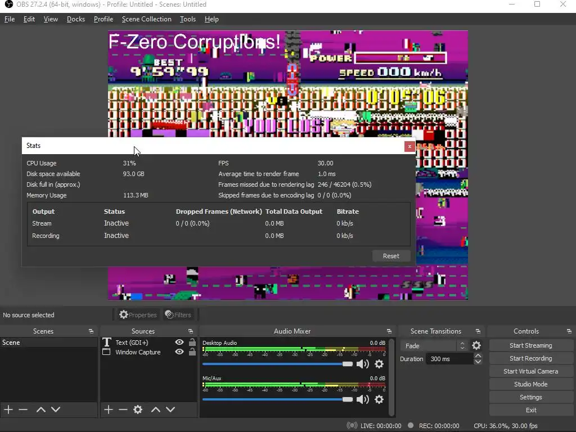The image size is (576, 432).
Task: Open Mic/Aux settings gear
Action: click(x=379, y=399)
